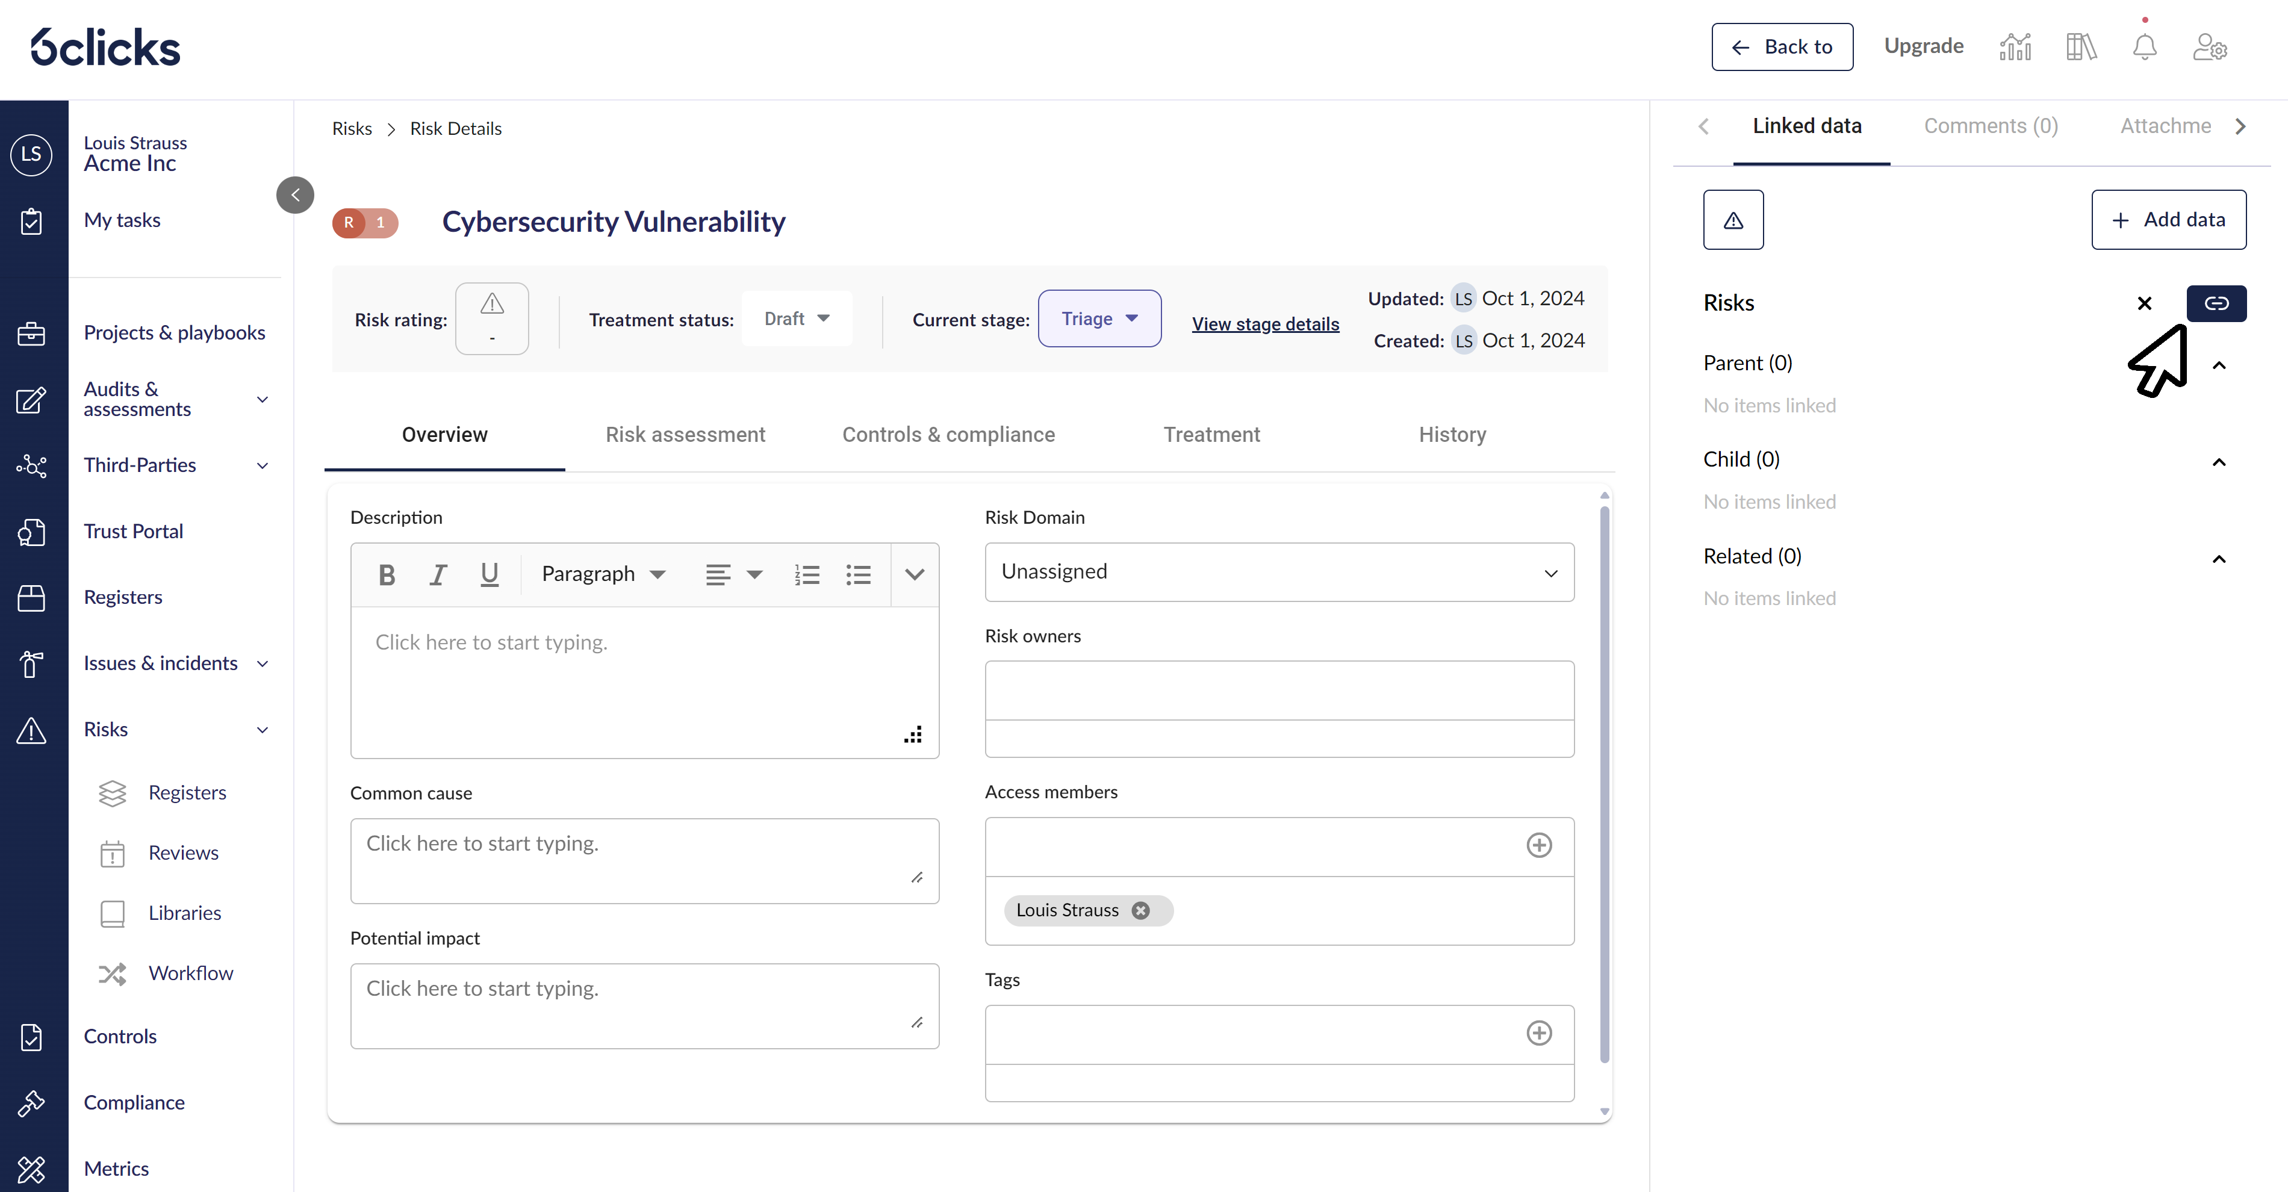Switch to the Risk assessment tab
Screen dimensions: 2288x1192
coord(685,435)
